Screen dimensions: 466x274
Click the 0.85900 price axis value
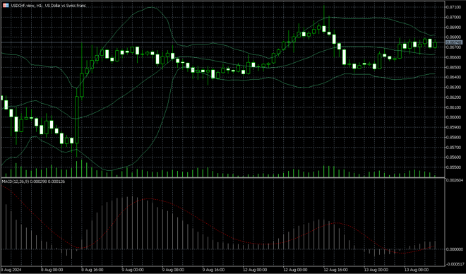tap(454, 128)
